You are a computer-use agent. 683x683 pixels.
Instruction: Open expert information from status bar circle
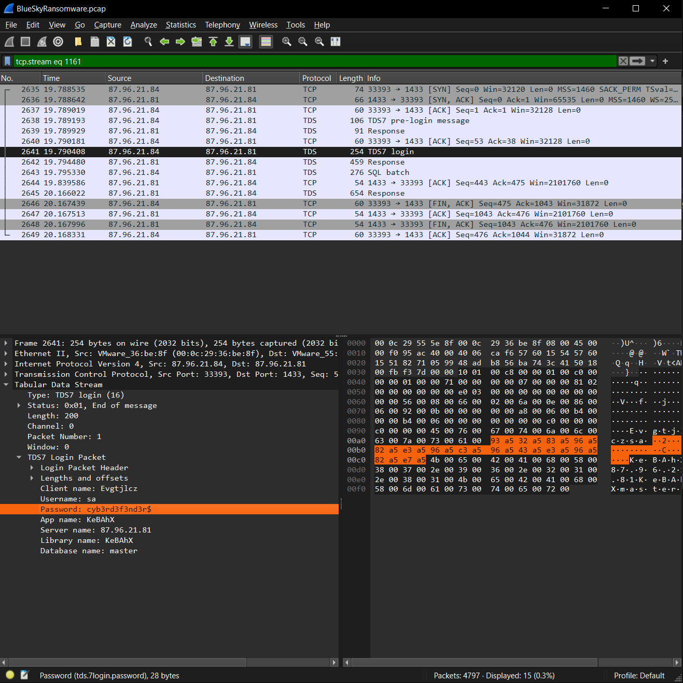coord(10,675)
